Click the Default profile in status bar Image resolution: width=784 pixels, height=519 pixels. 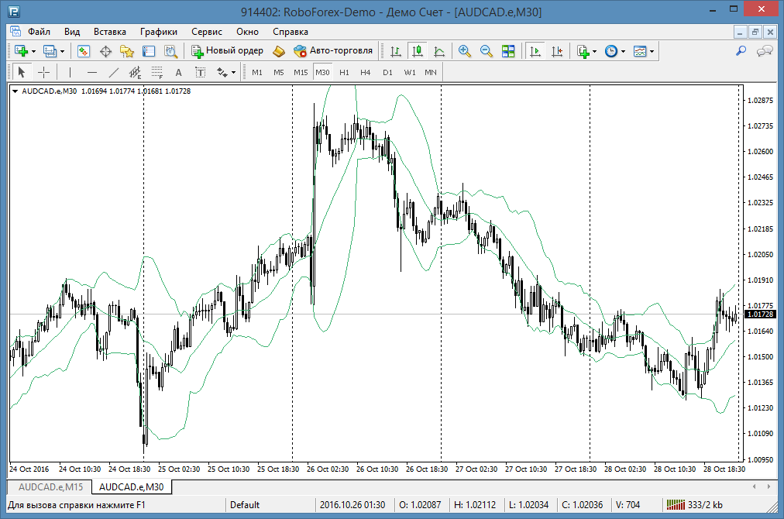pyautogui.click(x=245, y=505)
